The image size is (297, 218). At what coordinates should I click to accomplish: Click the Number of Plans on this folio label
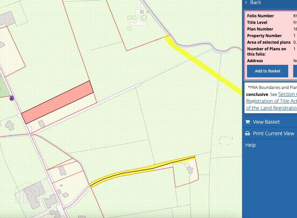click(x=267, y=52)
